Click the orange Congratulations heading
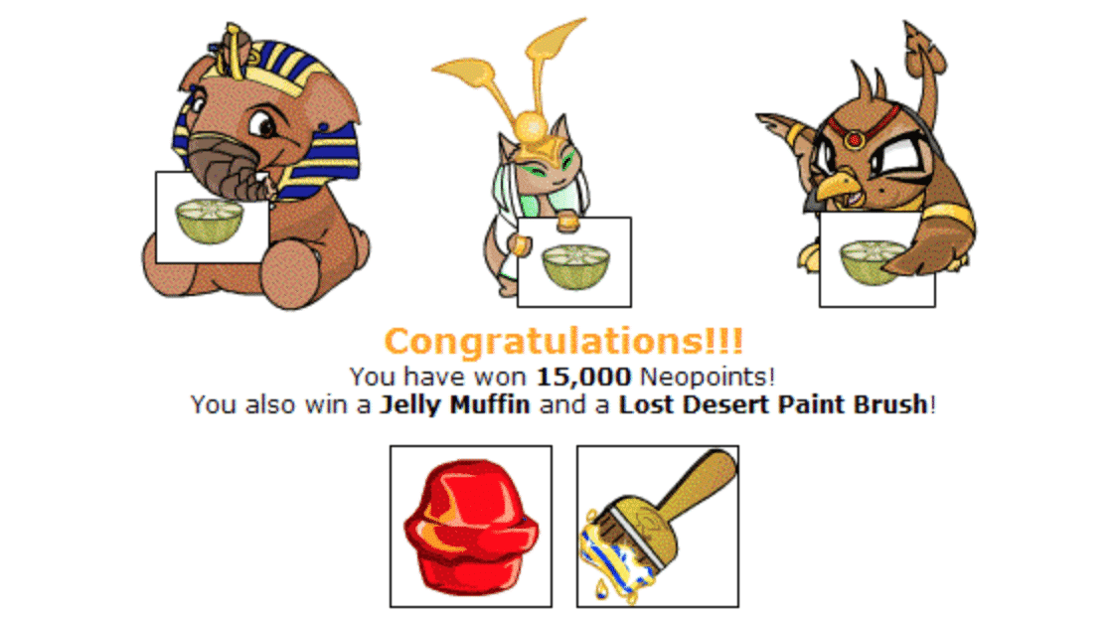The width and height of the screenshot is (1115, 618). coord(563,342)
